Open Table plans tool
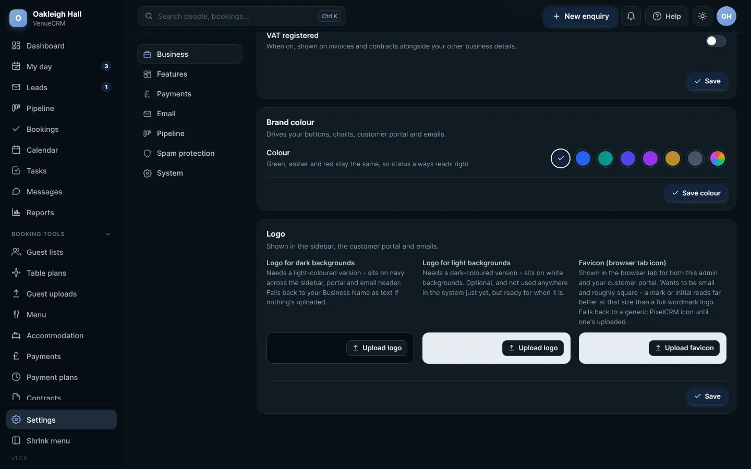The image size is (751, 469). click(x=62, y=273)
